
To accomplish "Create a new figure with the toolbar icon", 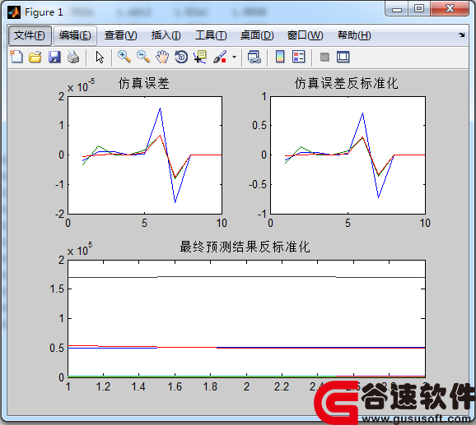I will [16, 57].
